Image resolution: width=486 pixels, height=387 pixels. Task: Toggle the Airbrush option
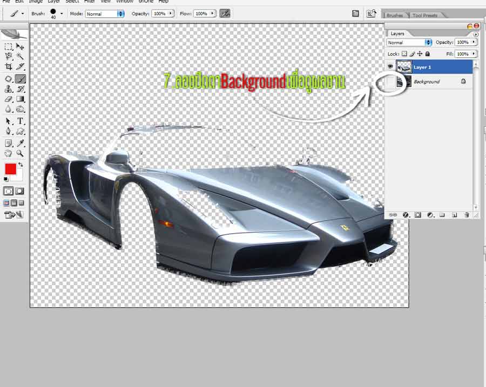[225, 13]
